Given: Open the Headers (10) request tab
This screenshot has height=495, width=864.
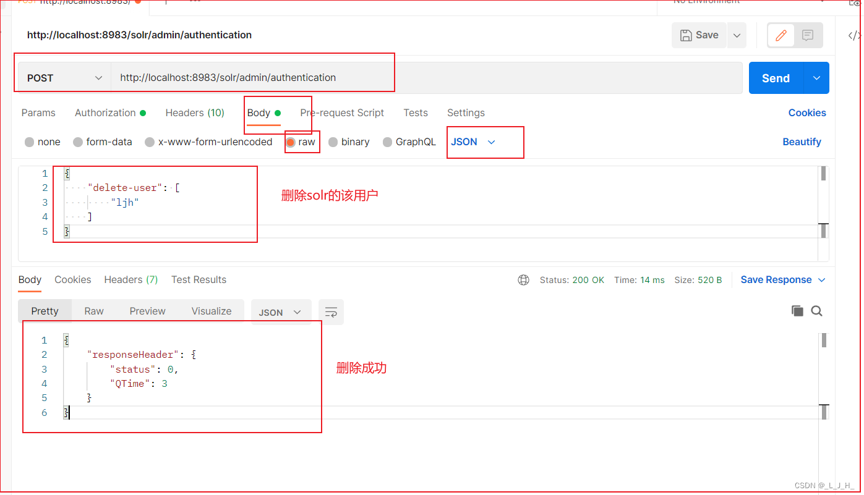Looking at the screenshot, I should 195,112.
